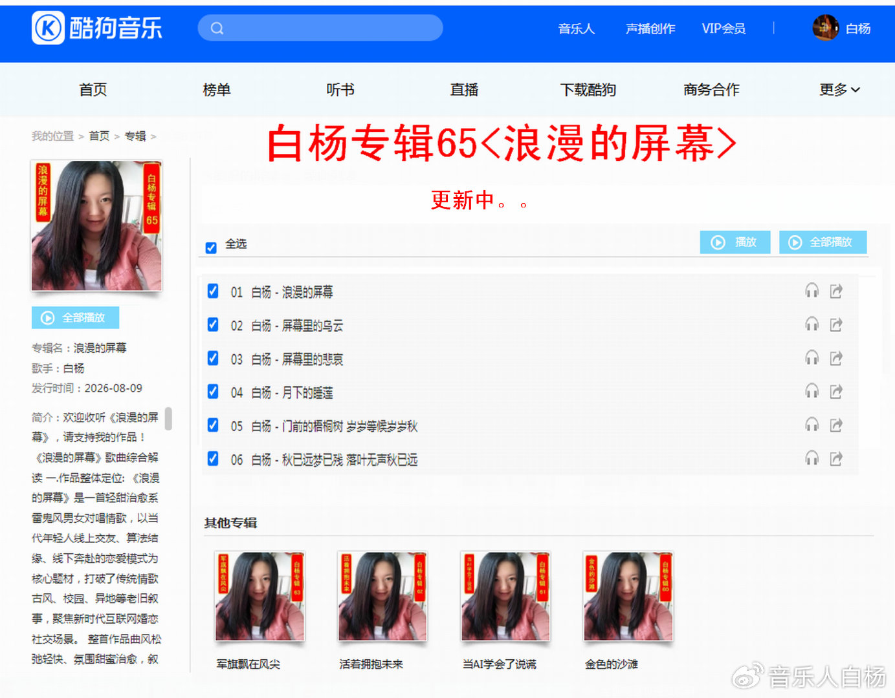The image size is (895, 698).
Task: Click track title 白杨 - 浪漫的屏幕
Action: (x=292, y=292)
